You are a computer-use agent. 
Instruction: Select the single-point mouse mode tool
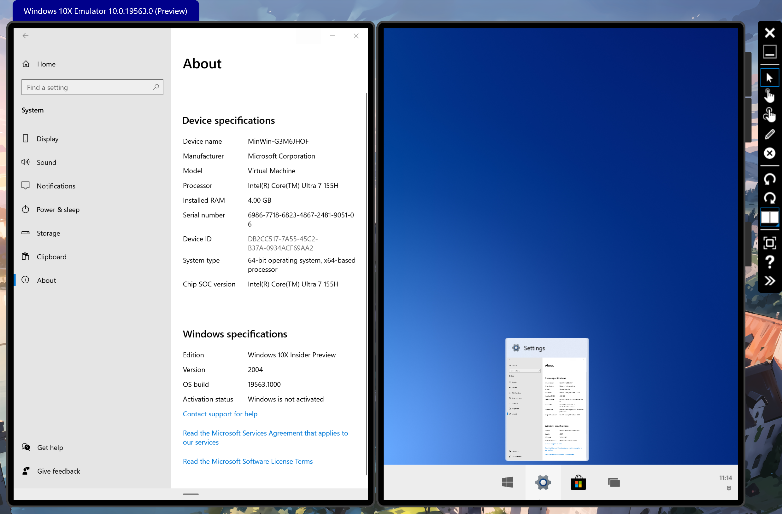tap(769, 78)
